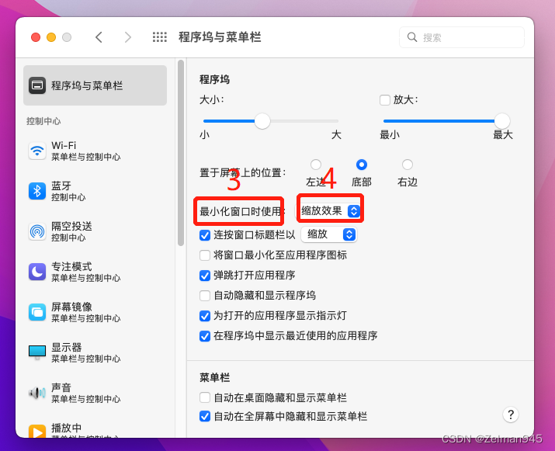Viewport: 555px width, 451px height.
Task: Click the Wi-Fi icon in sidebar
Action: (37, 151)
